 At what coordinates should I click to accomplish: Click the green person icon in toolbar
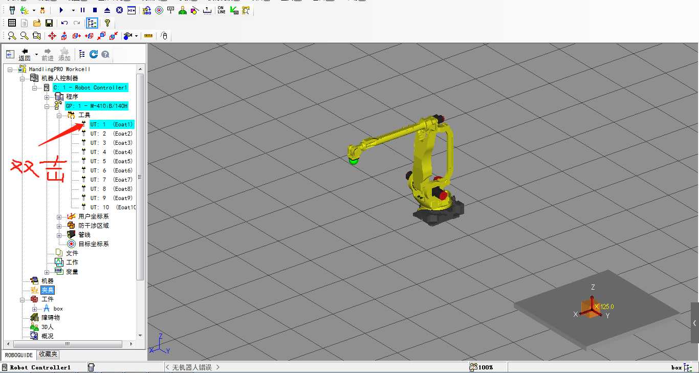pyautogui.click(x=183, y=10)
